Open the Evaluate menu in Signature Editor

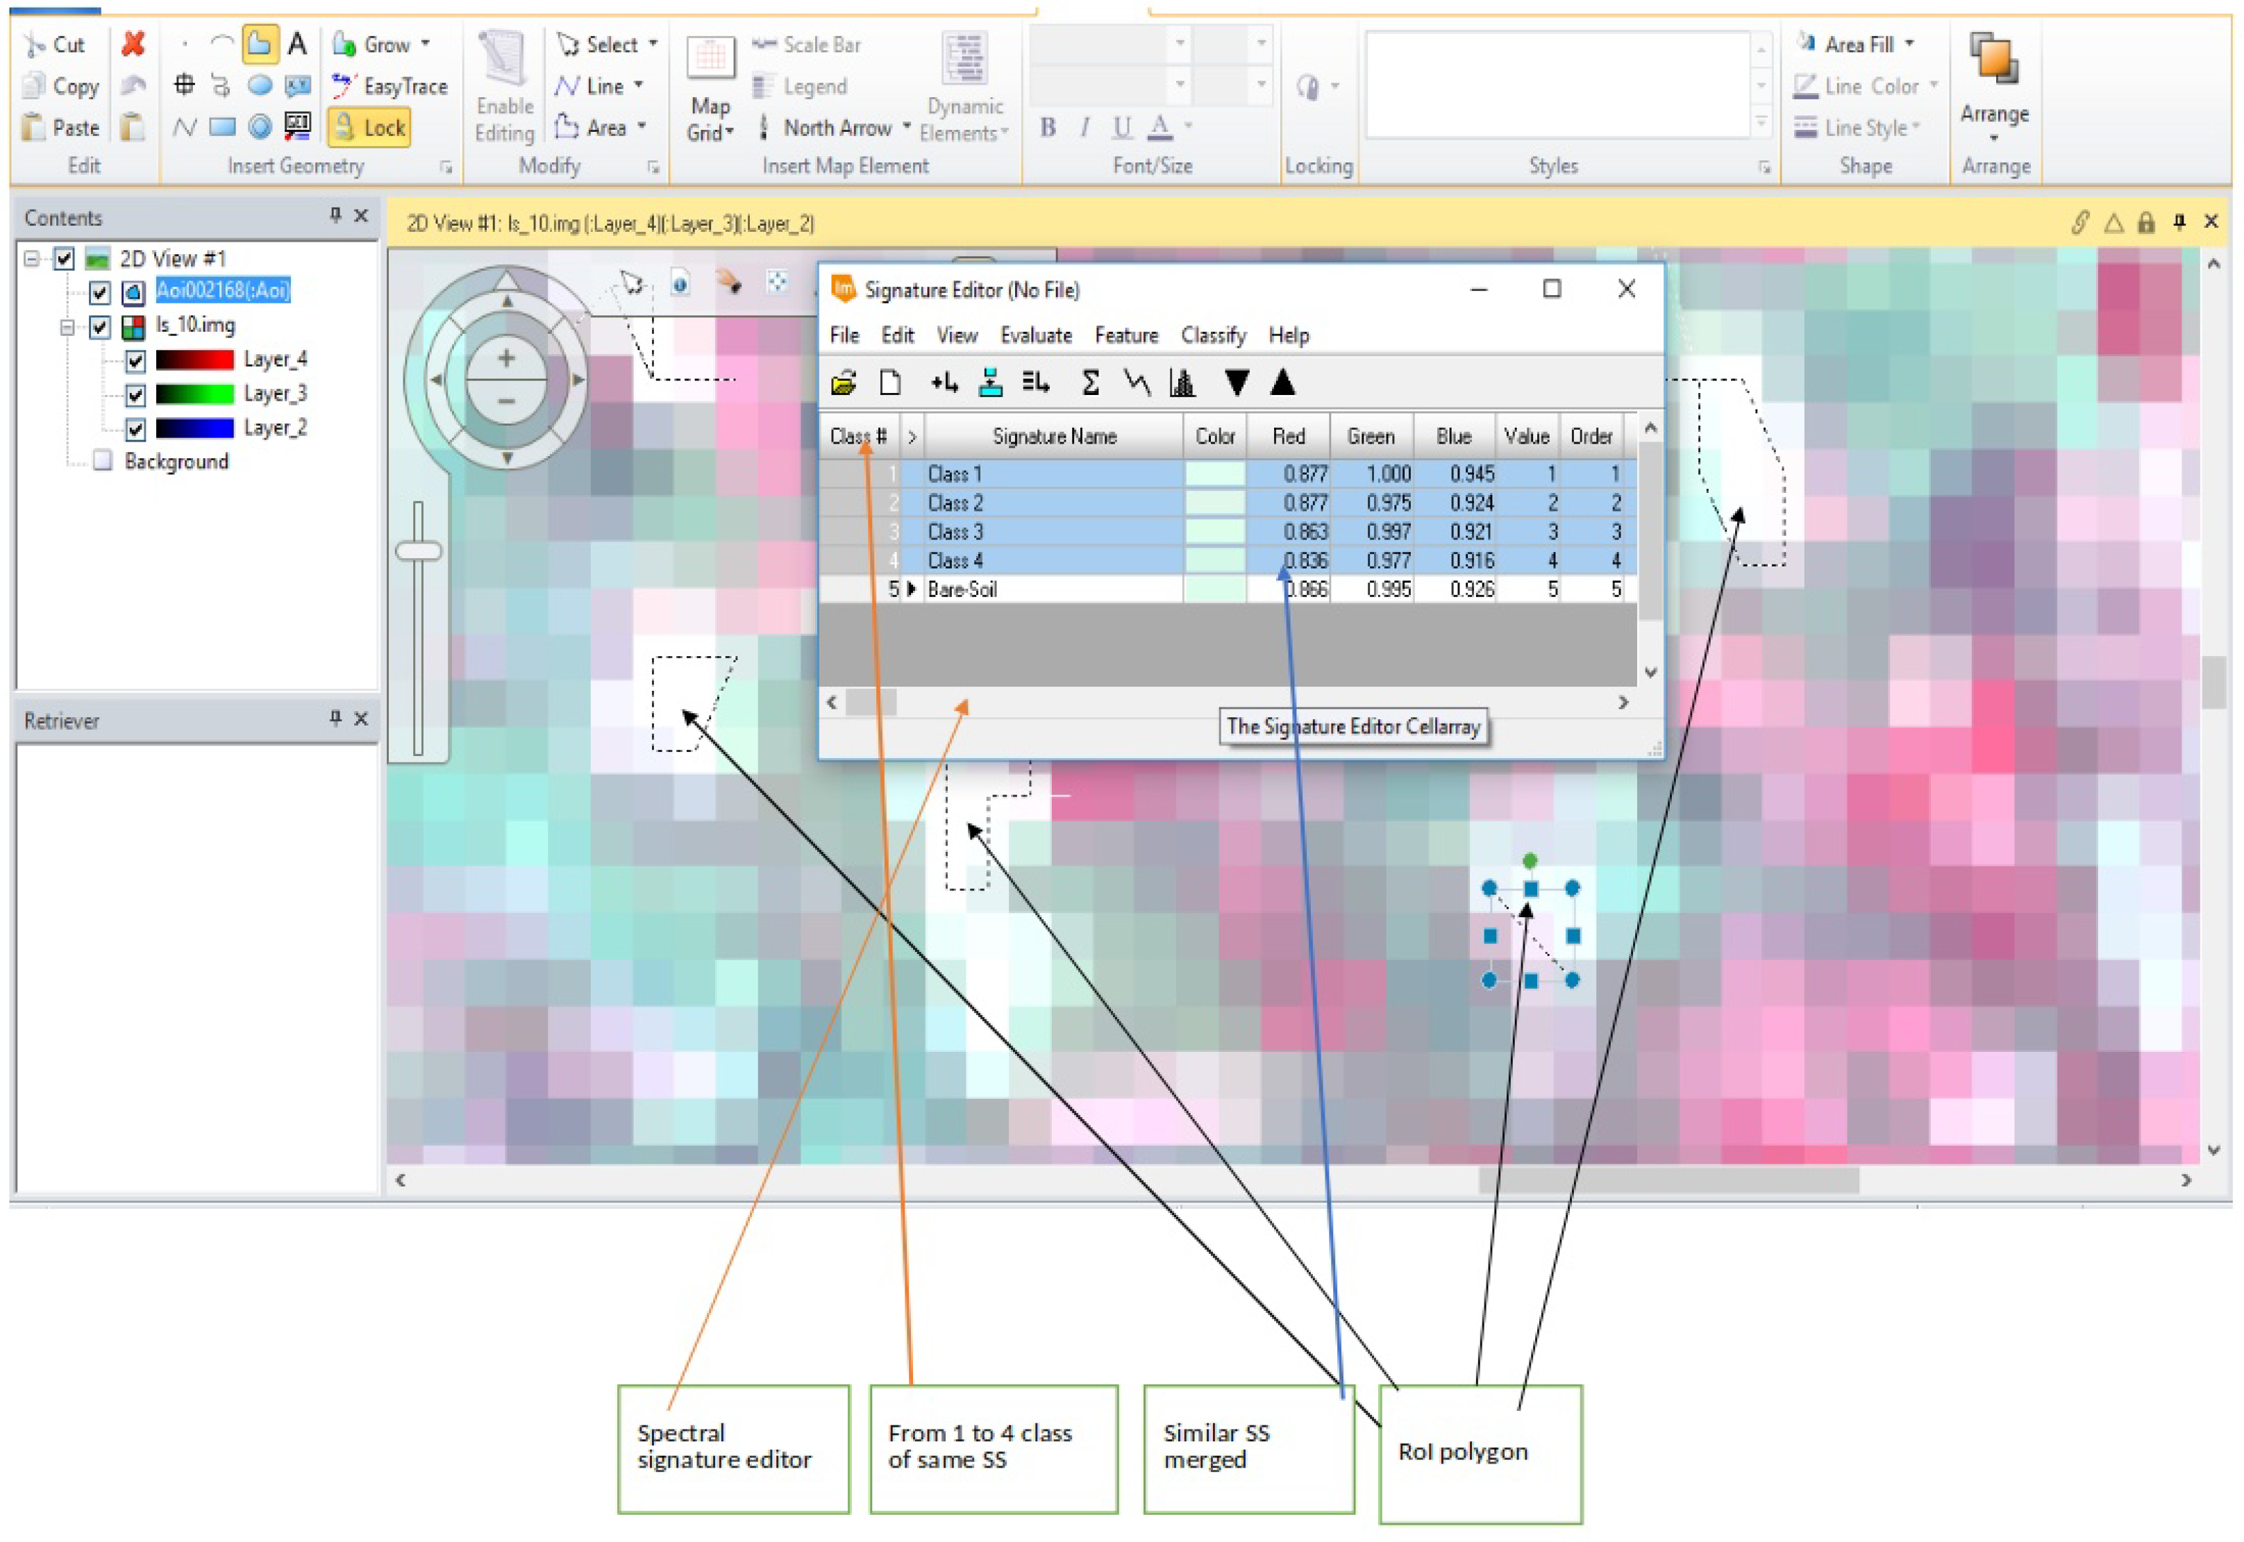point(1035,335)
